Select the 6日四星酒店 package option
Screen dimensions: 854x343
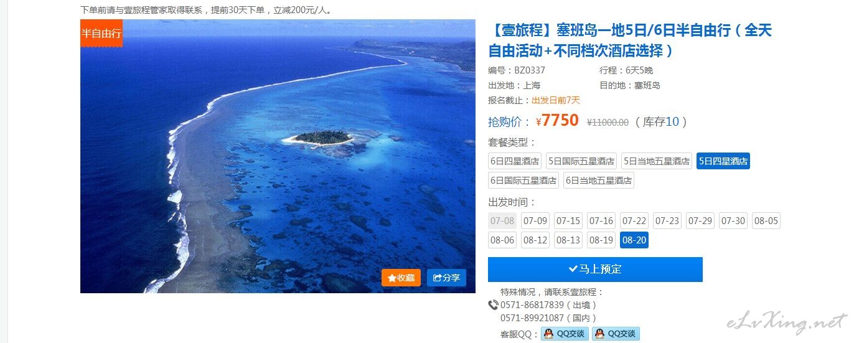coord(515,161)
